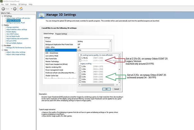
Task: Switch to the Program Settings tab
Action: [61, 34]
